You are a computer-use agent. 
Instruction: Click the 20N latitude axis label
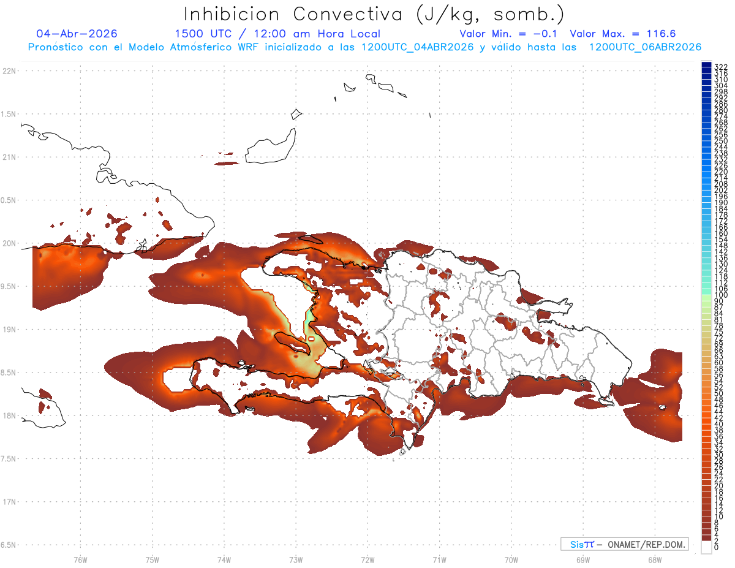click(9, 243)
